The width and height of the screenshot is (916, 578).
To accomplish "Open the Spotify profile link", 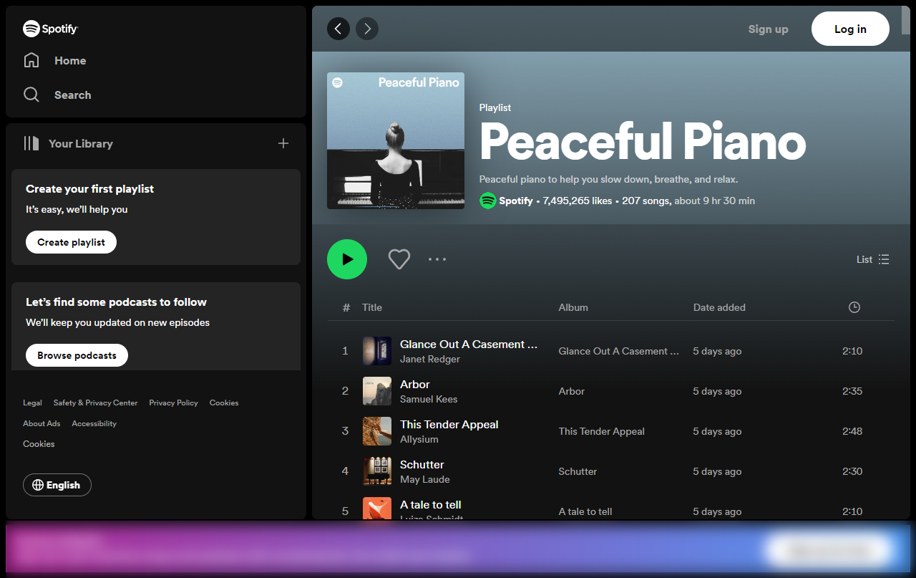I will pyautogui.click(x=516, y=201).
